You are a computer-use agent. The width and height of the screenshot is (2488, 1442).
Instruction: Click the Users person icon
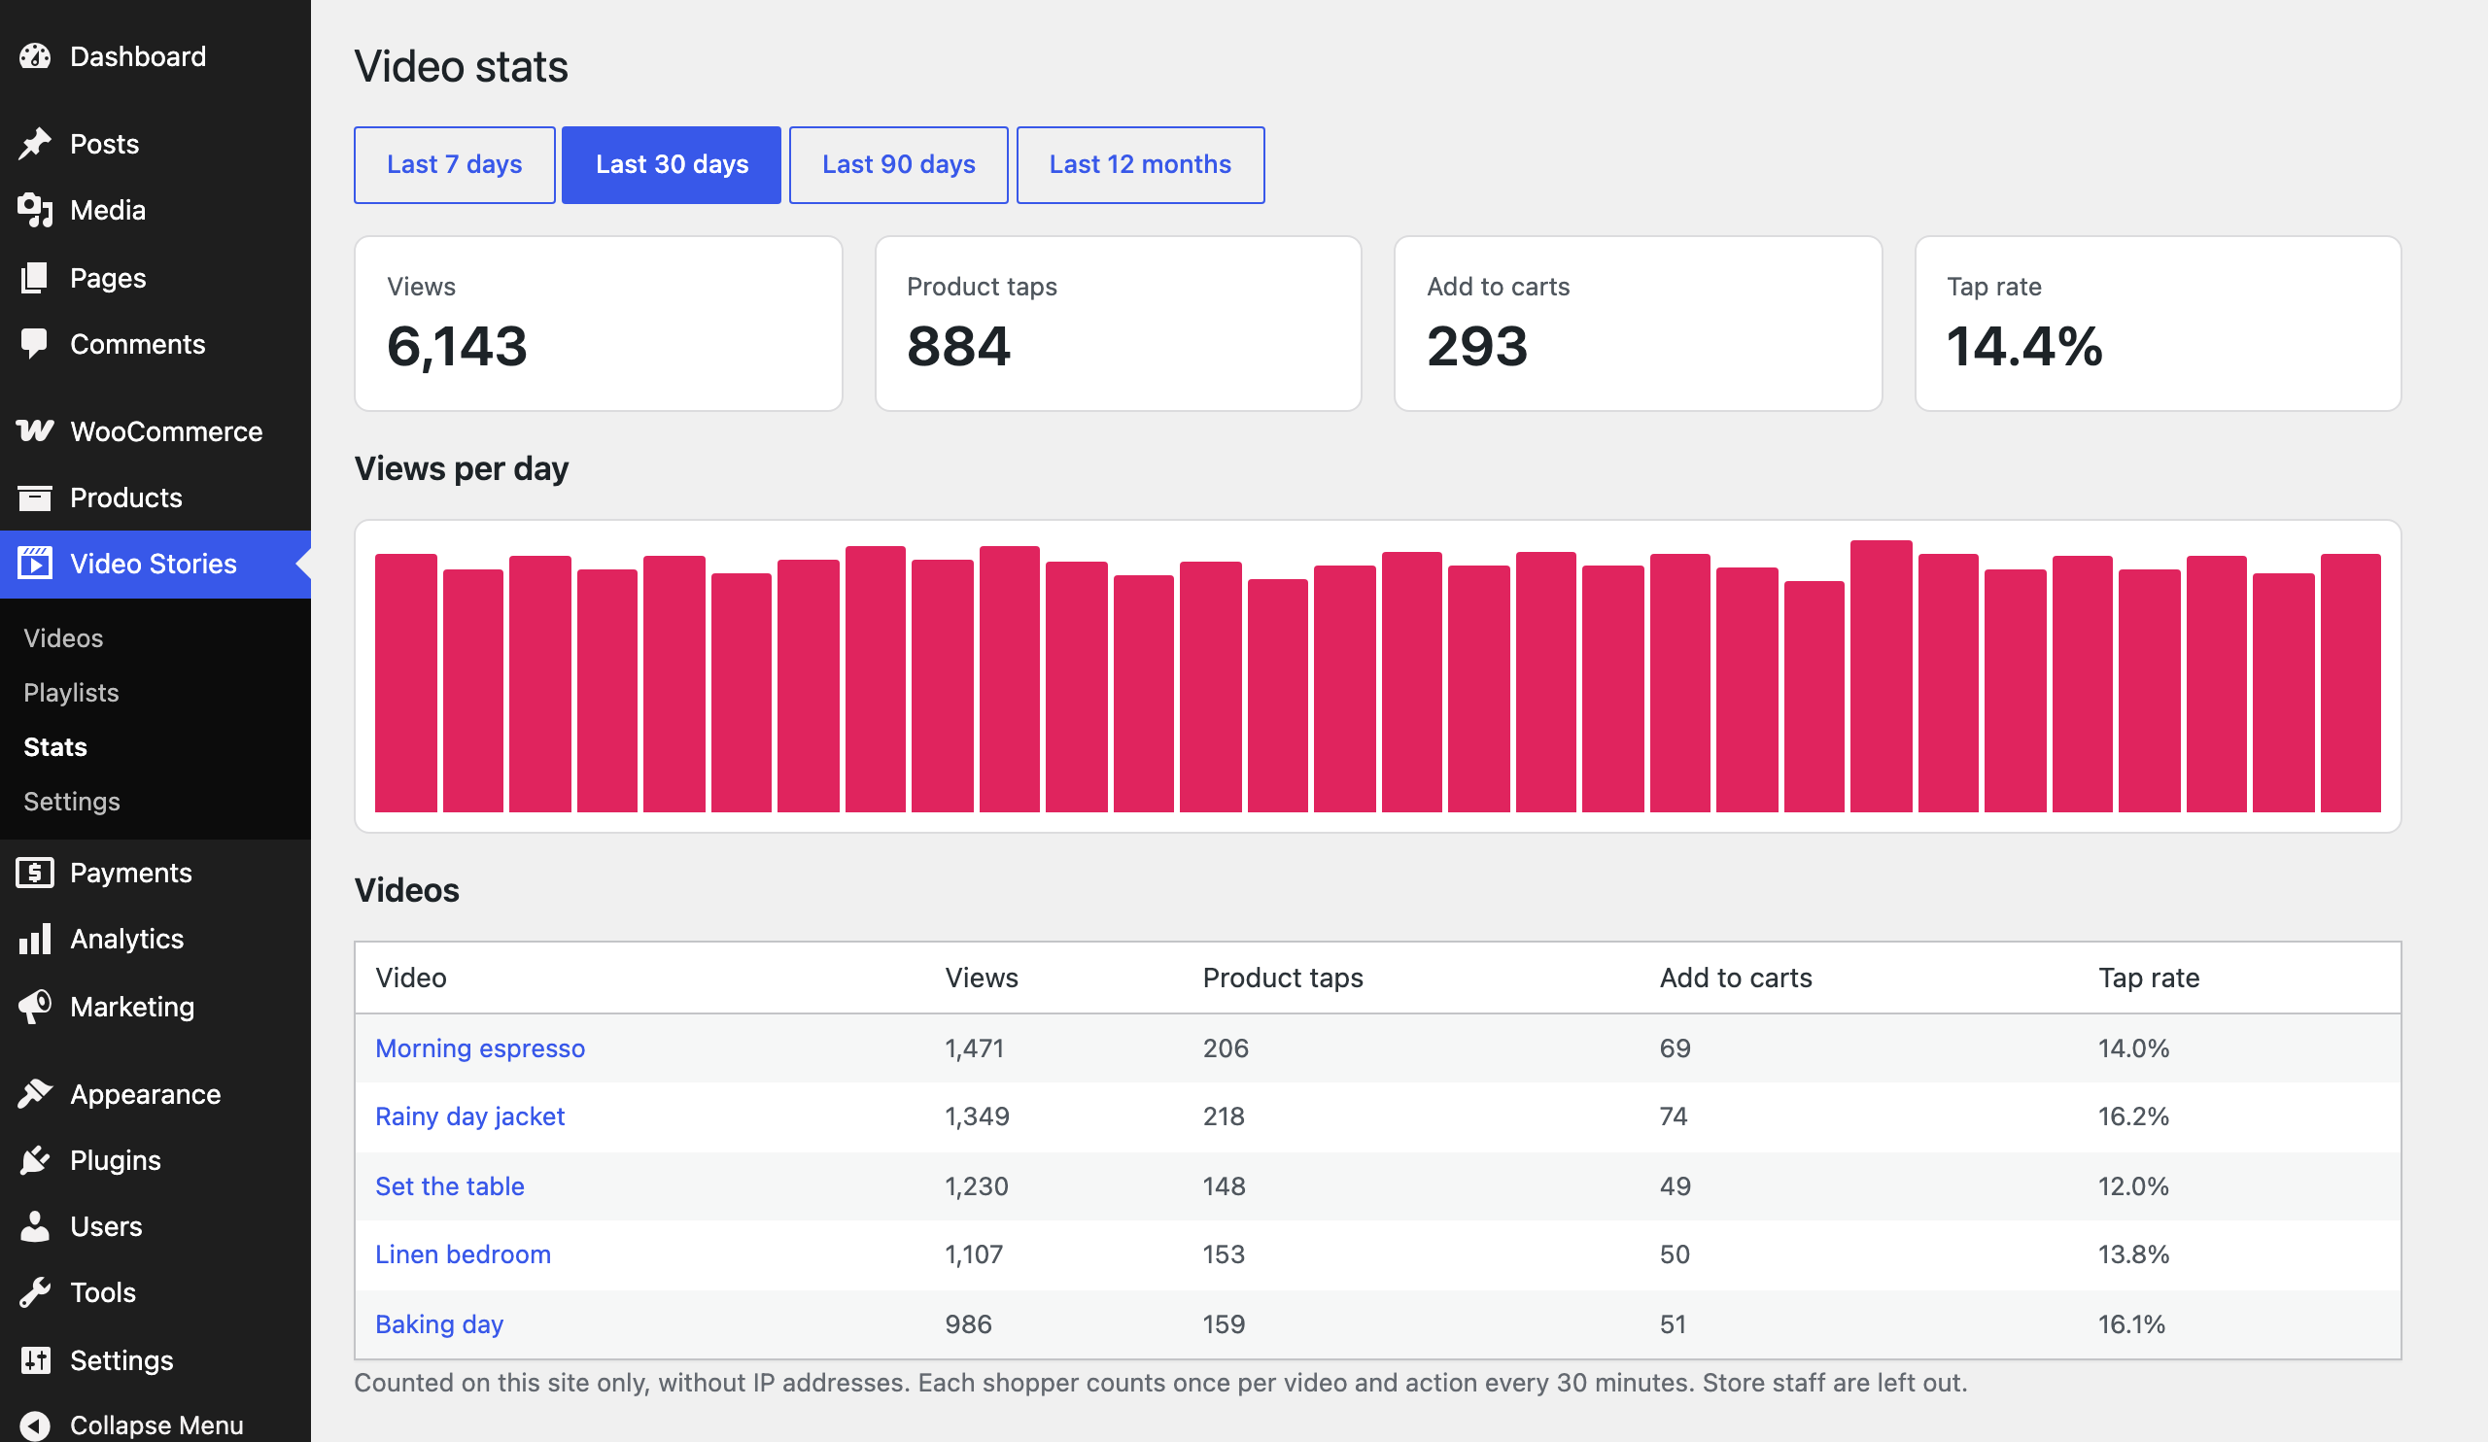(36, 1226)
